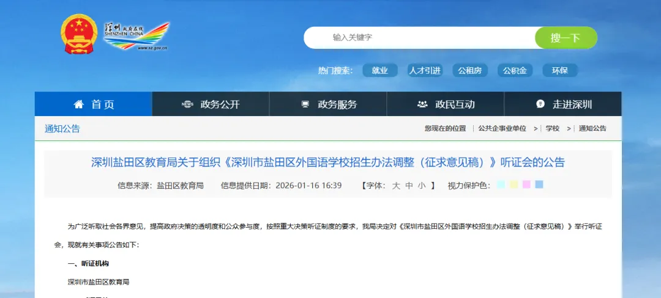Click the 视力保护色 label
661x298 pixels.
[x=469, y=186]
